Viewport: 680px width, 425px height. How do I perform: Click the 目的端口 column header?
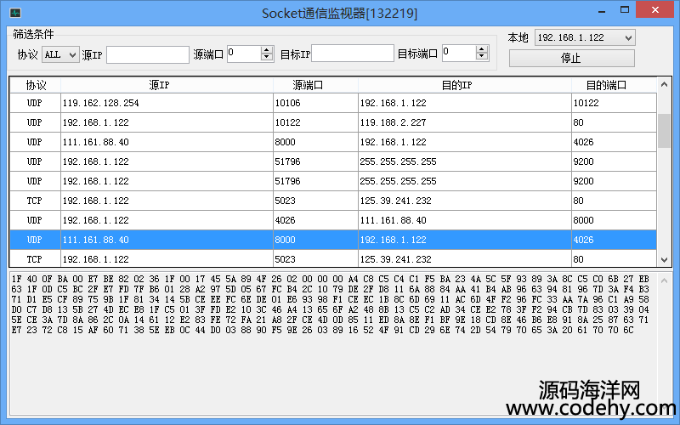(614, 85)
